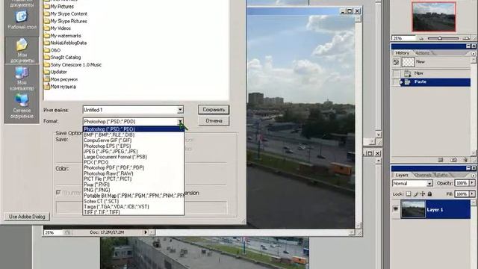Click the Отмена button
The height and width of the screenshot is (269, 478).
coord(214,121)
